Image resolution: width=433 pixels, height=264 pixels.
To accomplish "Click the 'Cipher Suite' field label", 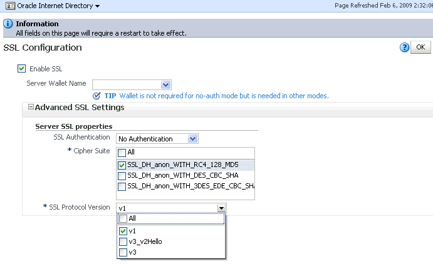I will click(91, 151).
